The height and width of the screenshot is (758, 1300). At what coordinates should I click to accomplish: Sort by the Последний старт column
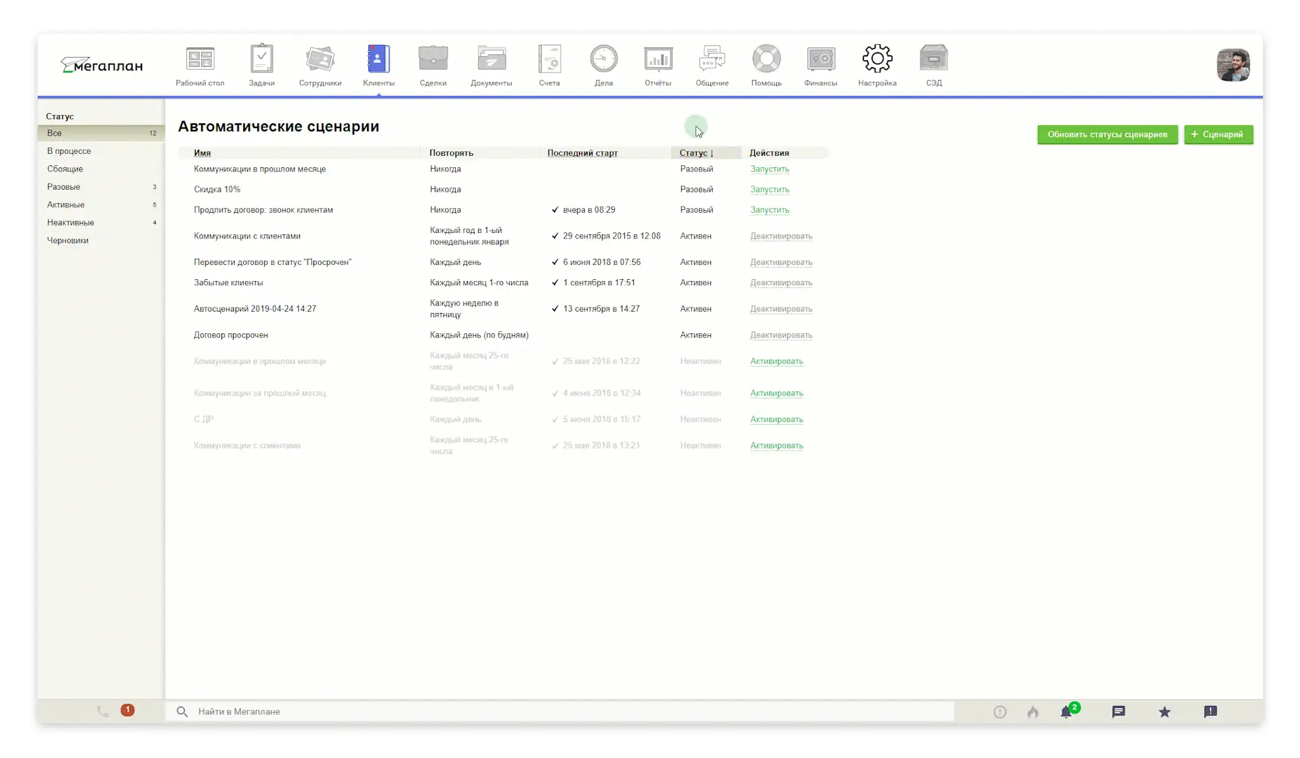coord(582,153)
